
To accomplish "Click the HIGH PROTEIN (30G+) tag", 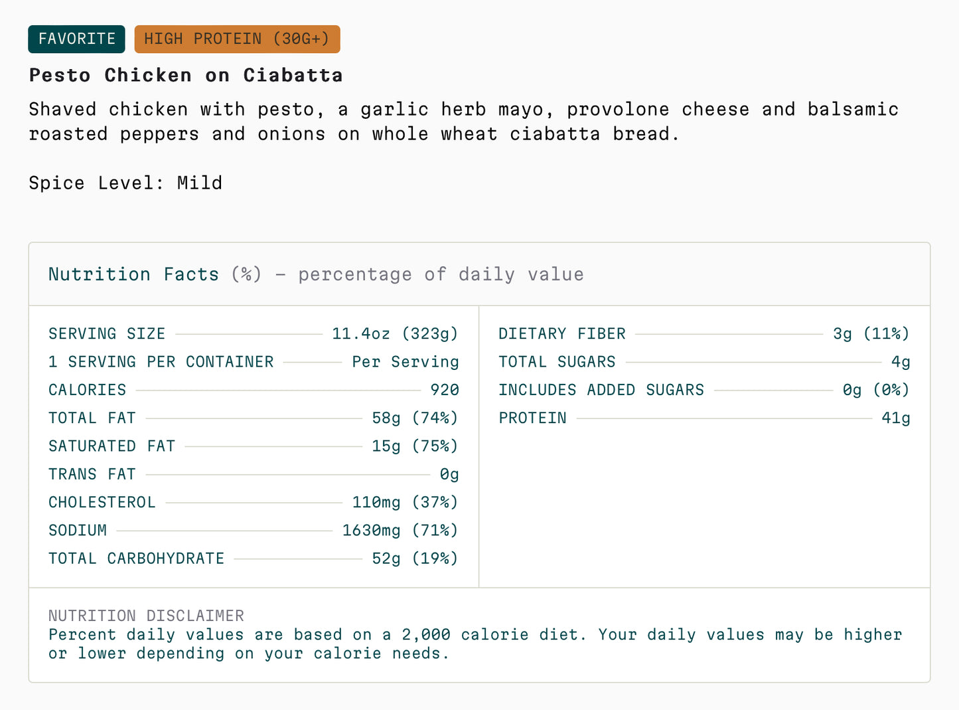I will tap(237, 39).
